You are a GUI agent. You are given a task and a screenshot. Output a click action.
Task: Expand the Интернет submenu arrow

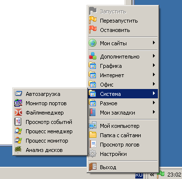click(x=153, y=75)
